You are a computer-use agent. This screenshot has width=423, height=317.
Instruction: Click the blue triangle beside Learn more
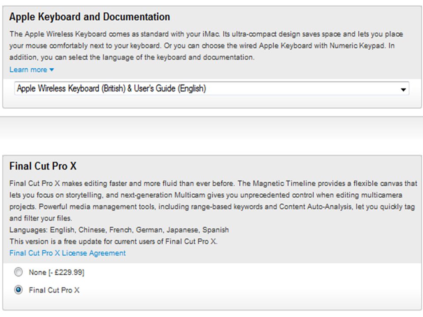[52, 70]
